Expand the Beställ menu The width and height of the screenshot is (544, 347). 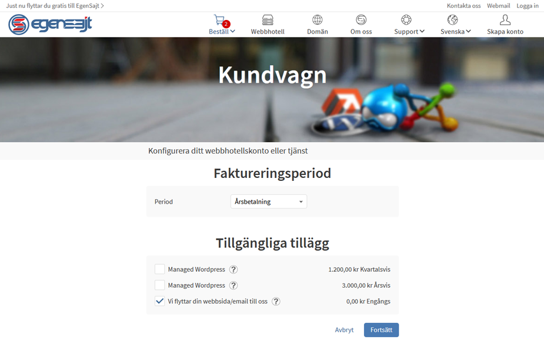222,32
